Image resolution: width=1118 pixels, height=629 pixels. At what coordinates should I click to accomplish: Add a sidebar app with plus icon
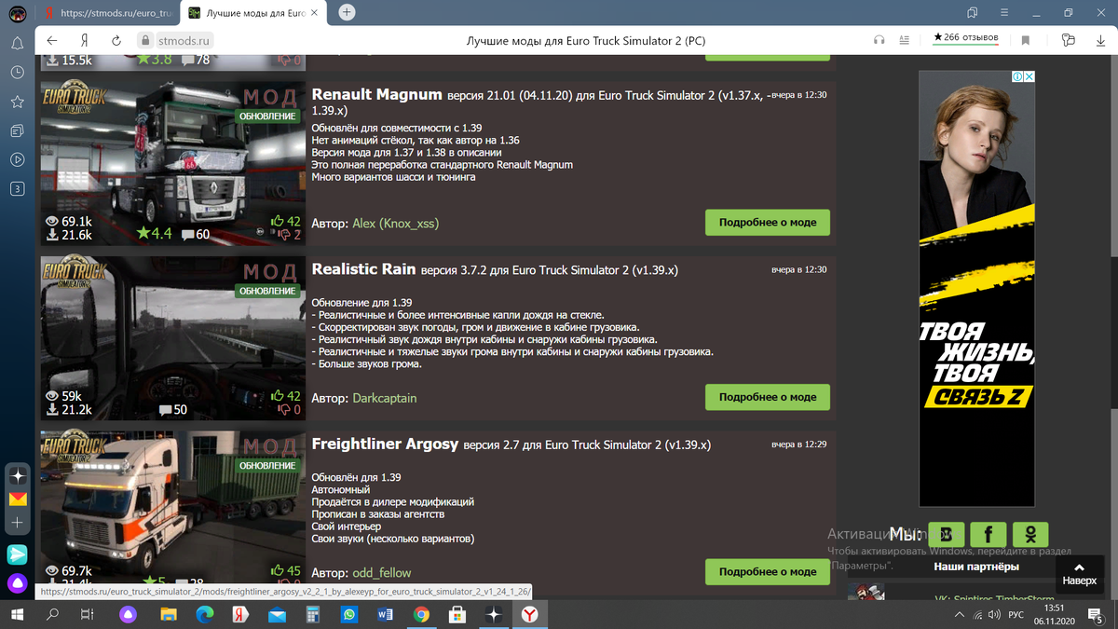[x=18, y=523]
